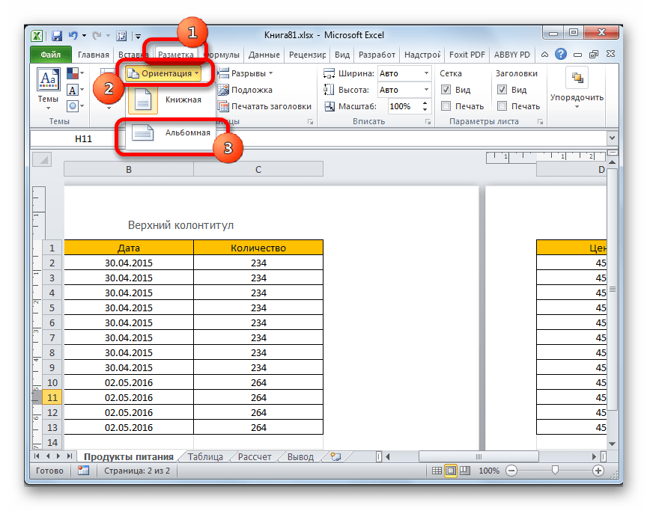Enable Печать under Сетка
The image size is (647, 511).
[446, 105]
